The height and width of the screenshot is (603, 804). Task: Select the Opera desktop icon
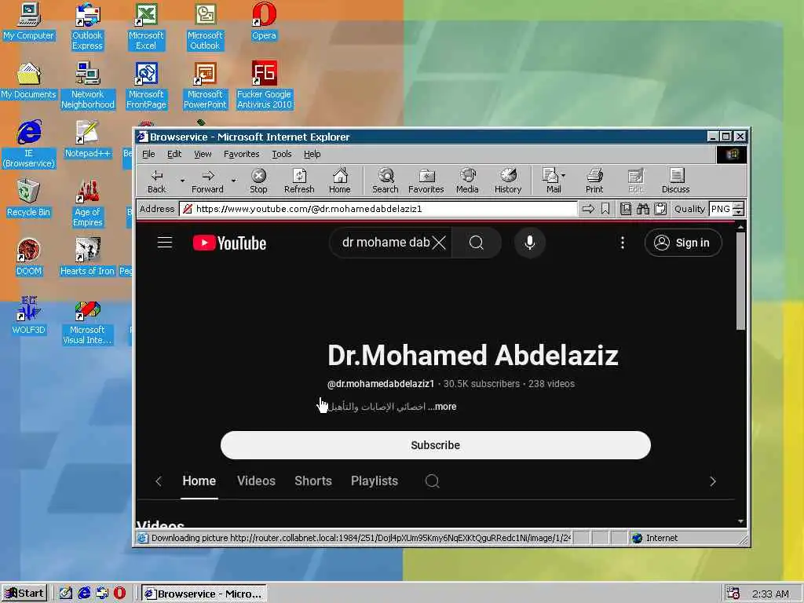pos(264,22)
